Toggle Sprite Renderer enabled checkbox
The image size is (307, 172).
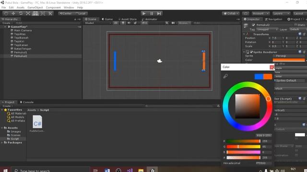tap(251, 52)
